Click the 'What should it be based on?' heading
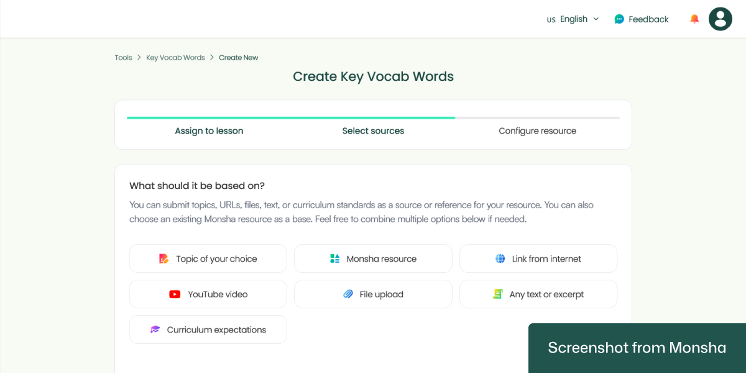The height and width of the screenshot is (373, 746). point(197,186)
